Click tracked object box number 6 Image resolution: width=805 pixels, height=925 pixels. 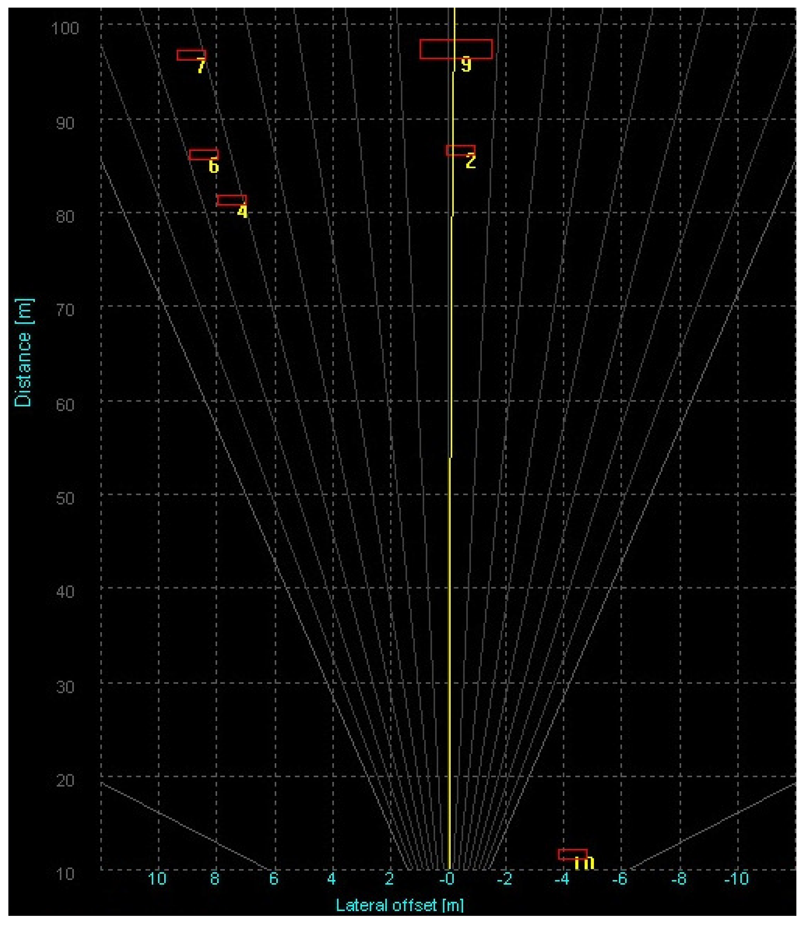(204, 155)
